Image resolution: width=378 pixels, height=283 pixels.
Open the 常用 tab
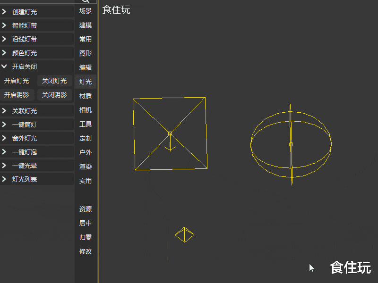86,39
